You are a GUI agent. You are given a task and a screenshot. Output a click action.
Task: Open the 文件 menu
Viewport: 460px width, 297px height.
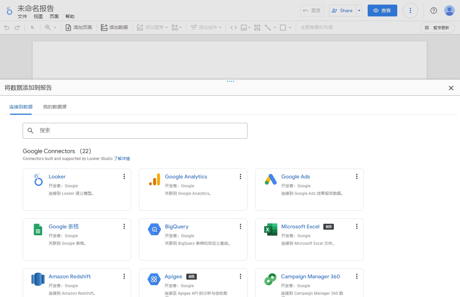pos(22,16)
